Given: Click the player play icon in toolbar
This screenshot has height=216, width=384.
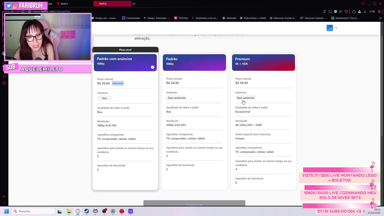Looking at the screenshot, I should [341, 11].
